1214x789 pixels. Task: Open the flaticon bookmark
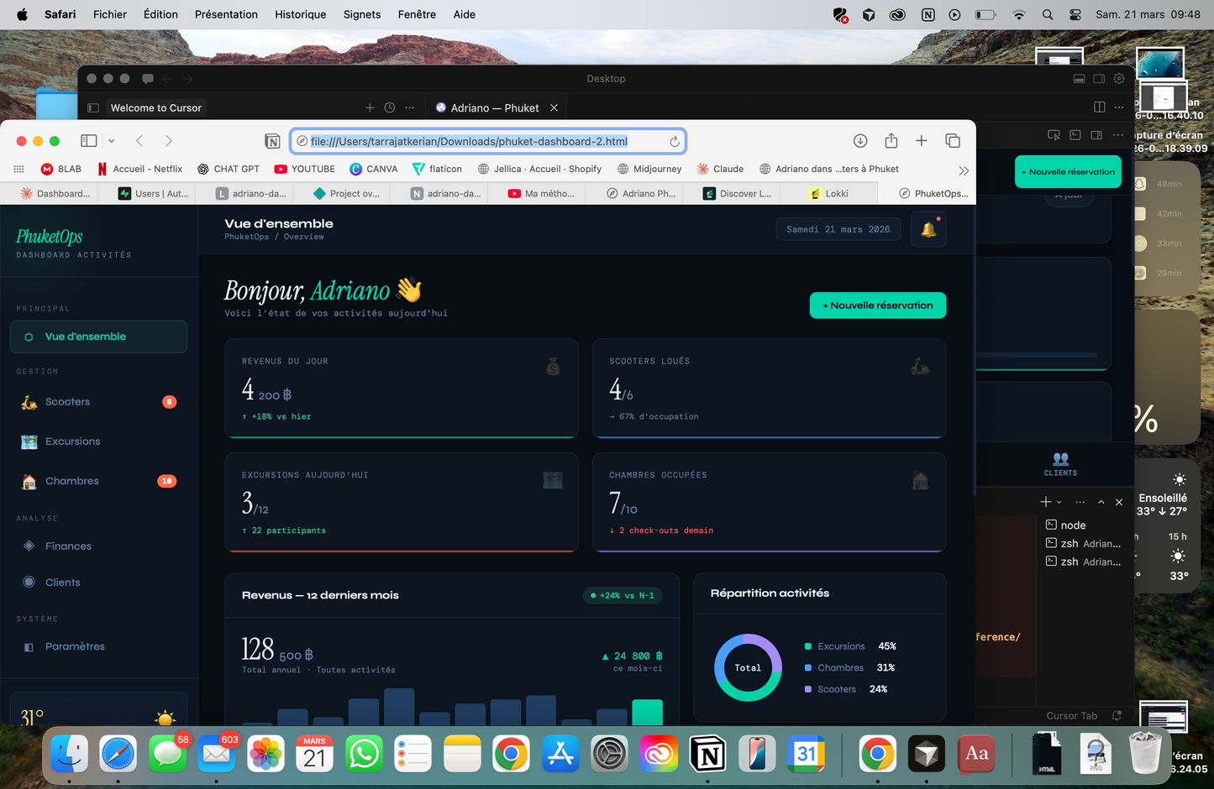[x=437, y=169]
